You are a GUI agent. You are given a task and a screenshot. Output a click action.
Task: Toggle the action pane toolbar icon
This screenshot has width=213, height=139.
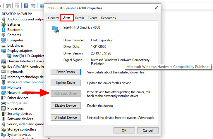coord(33,6)
